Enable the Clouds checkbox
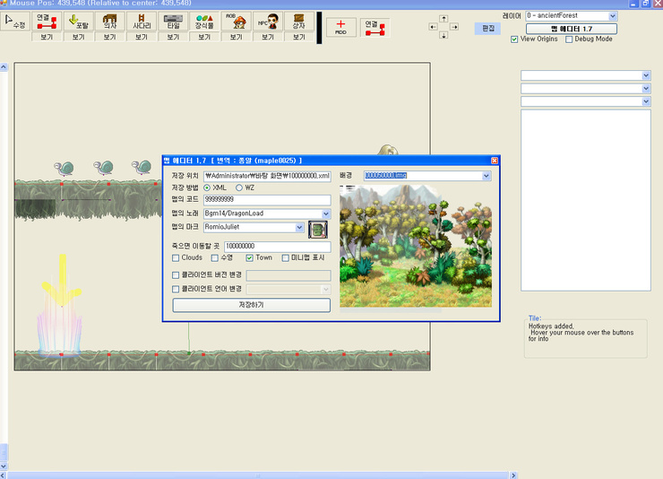663x479 pixels. [x=176, y=257]
